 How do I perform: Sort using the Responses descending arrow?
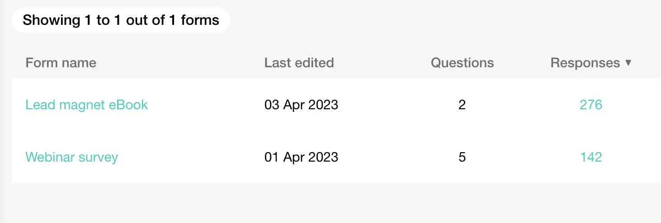(x=628, y=63)
